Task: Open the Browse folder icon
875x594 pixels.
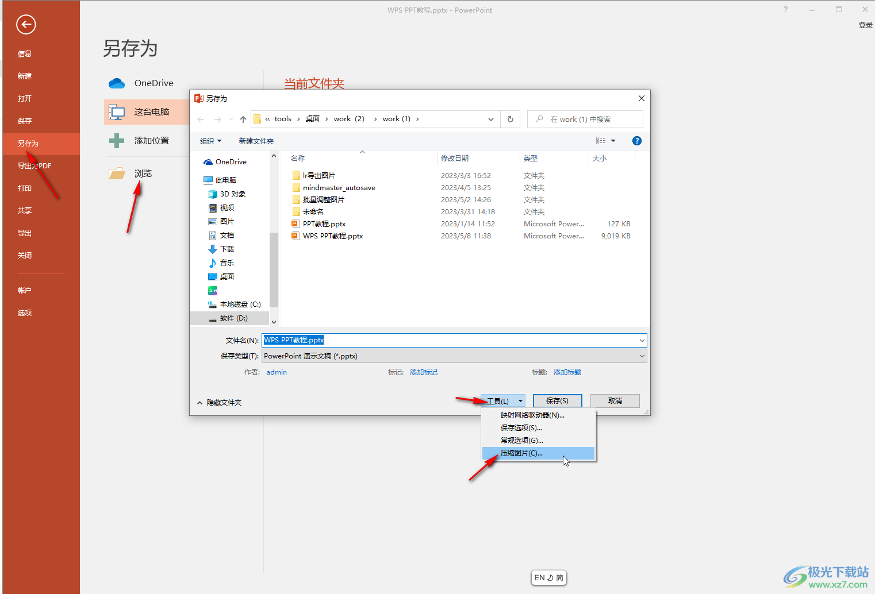Action: click(x=117, y=173)
